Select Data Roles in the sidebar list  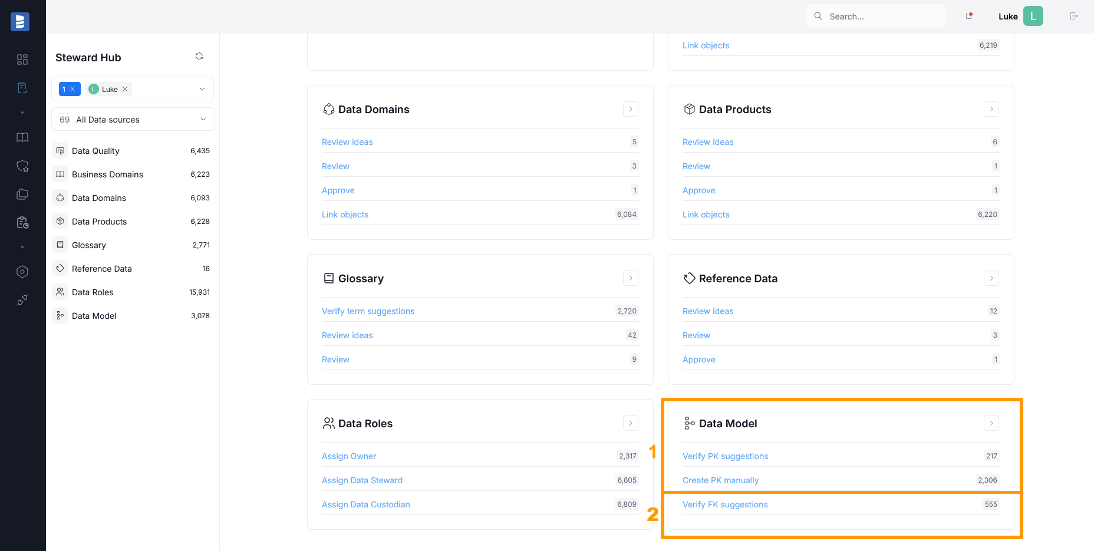click(x=93, y=292)
